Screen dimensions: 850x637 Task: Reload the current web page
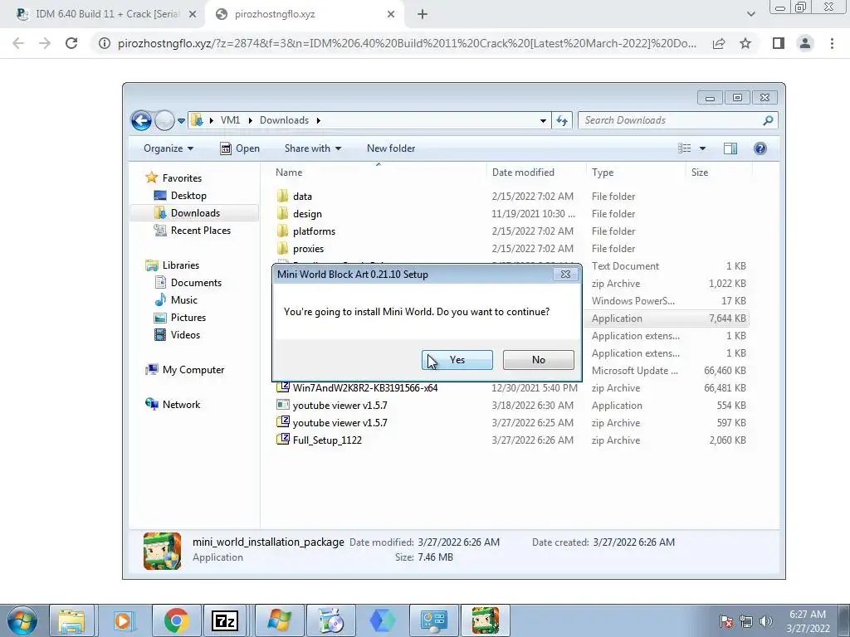click(x=71, y=43)
